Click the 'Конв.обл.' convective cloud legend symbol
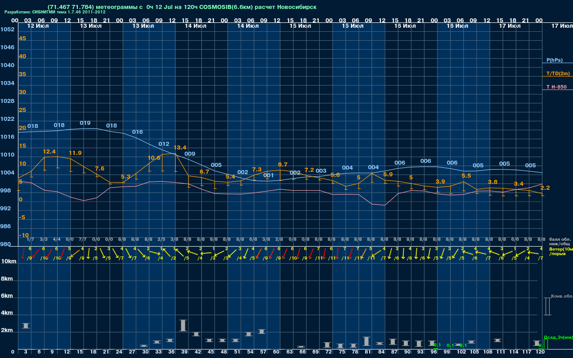This screenshot has width=573, height=358. click(x=547, y=306)
